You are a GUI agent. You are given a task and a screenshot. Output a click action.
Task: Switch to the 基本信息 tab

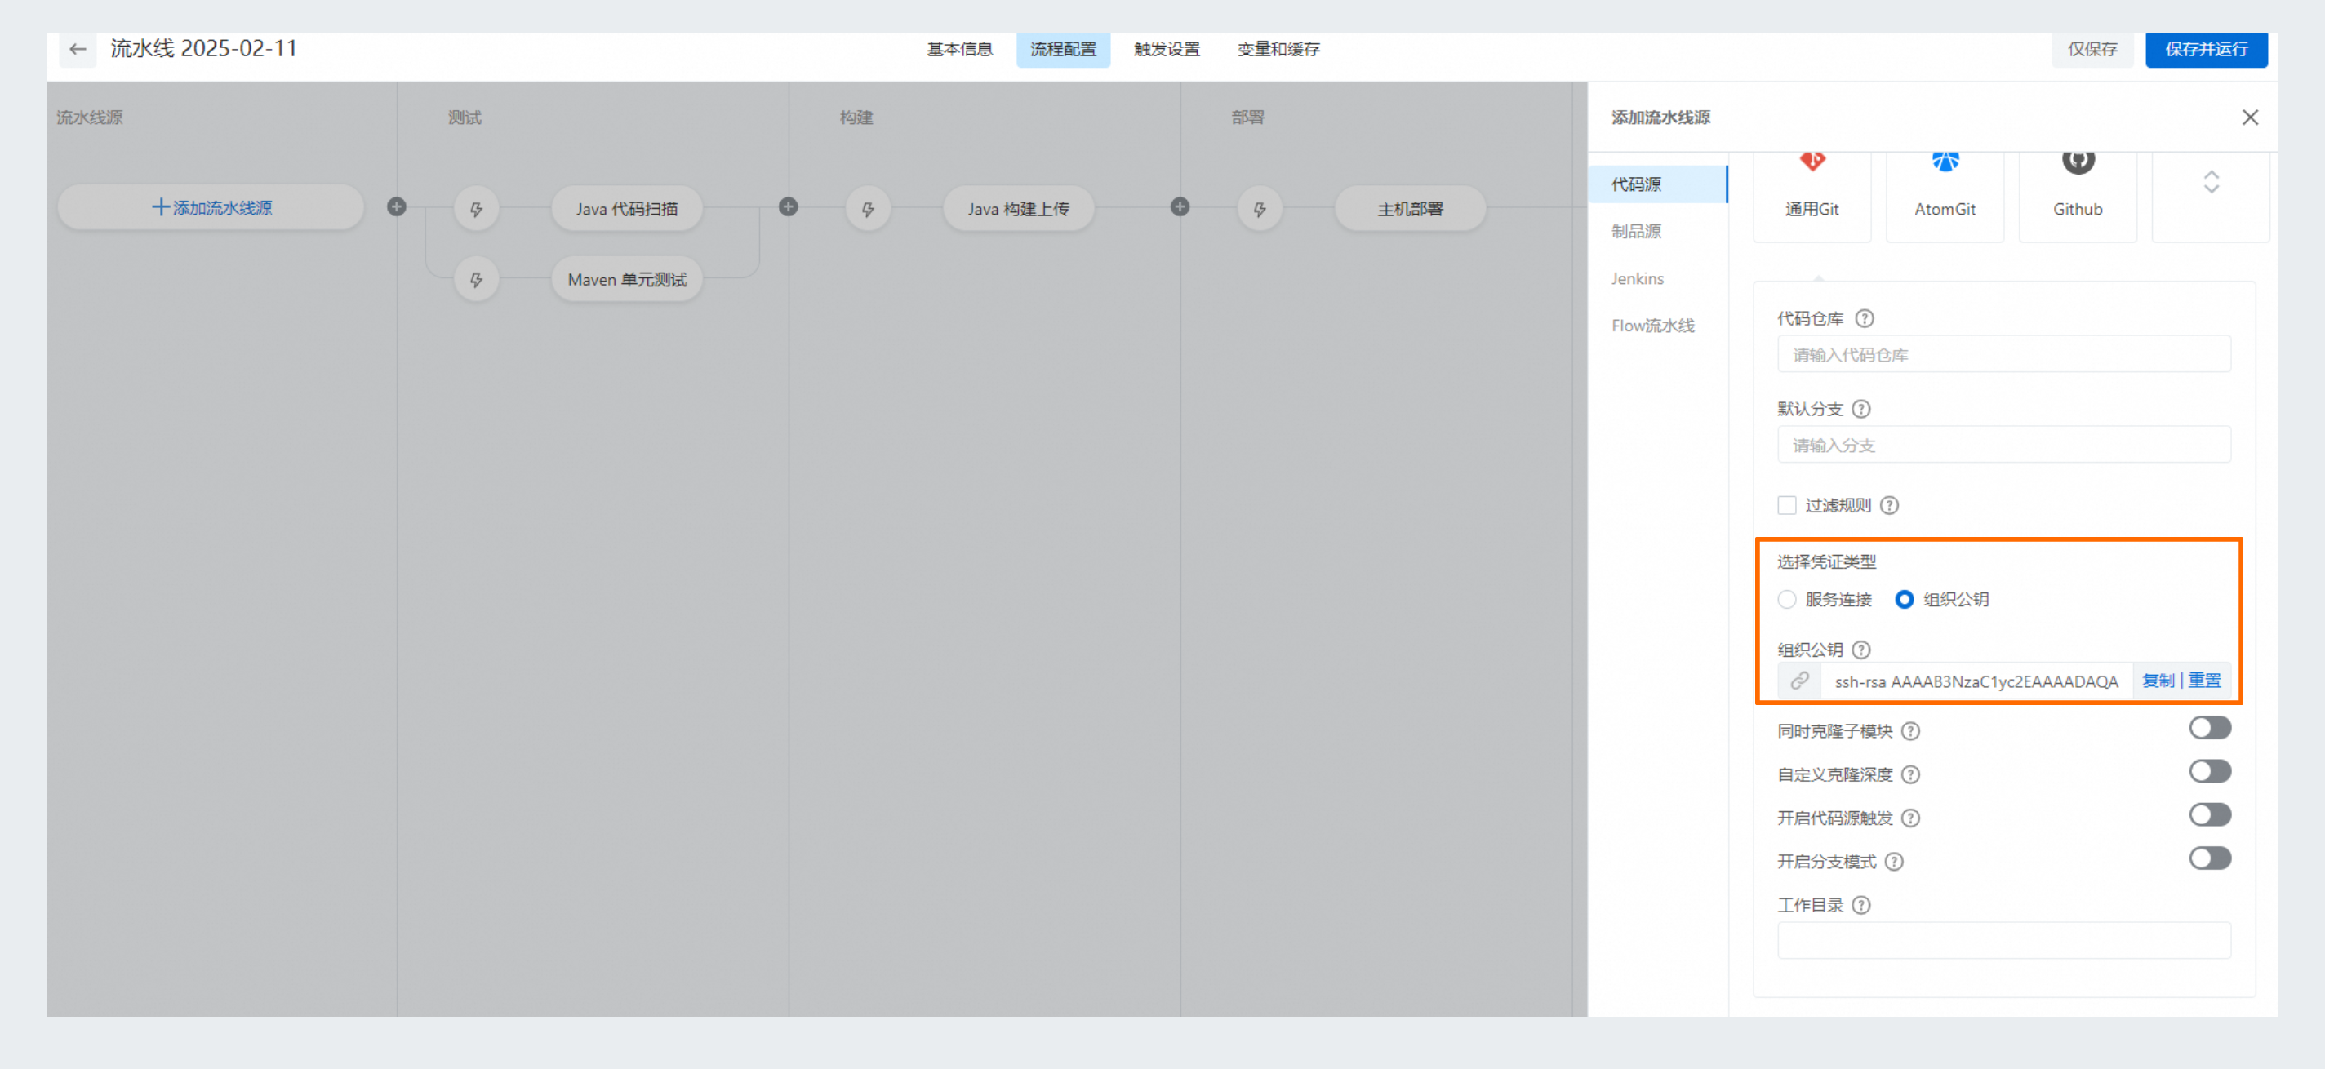[x=959, y=50]
